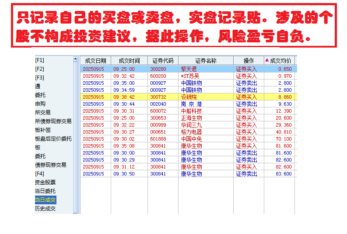
Task: Click average price 20.600
Action: pos(284,118)
